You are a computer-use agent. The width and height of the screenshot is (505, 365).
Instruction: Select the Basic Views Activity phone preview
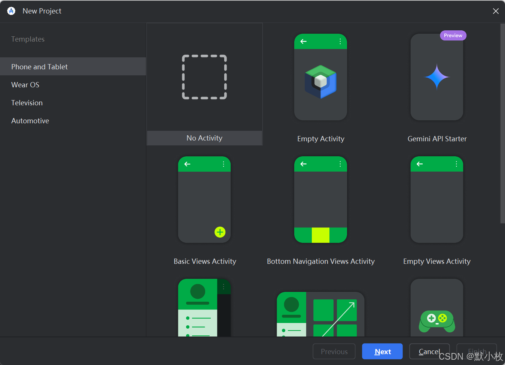(x=204, y=200)
